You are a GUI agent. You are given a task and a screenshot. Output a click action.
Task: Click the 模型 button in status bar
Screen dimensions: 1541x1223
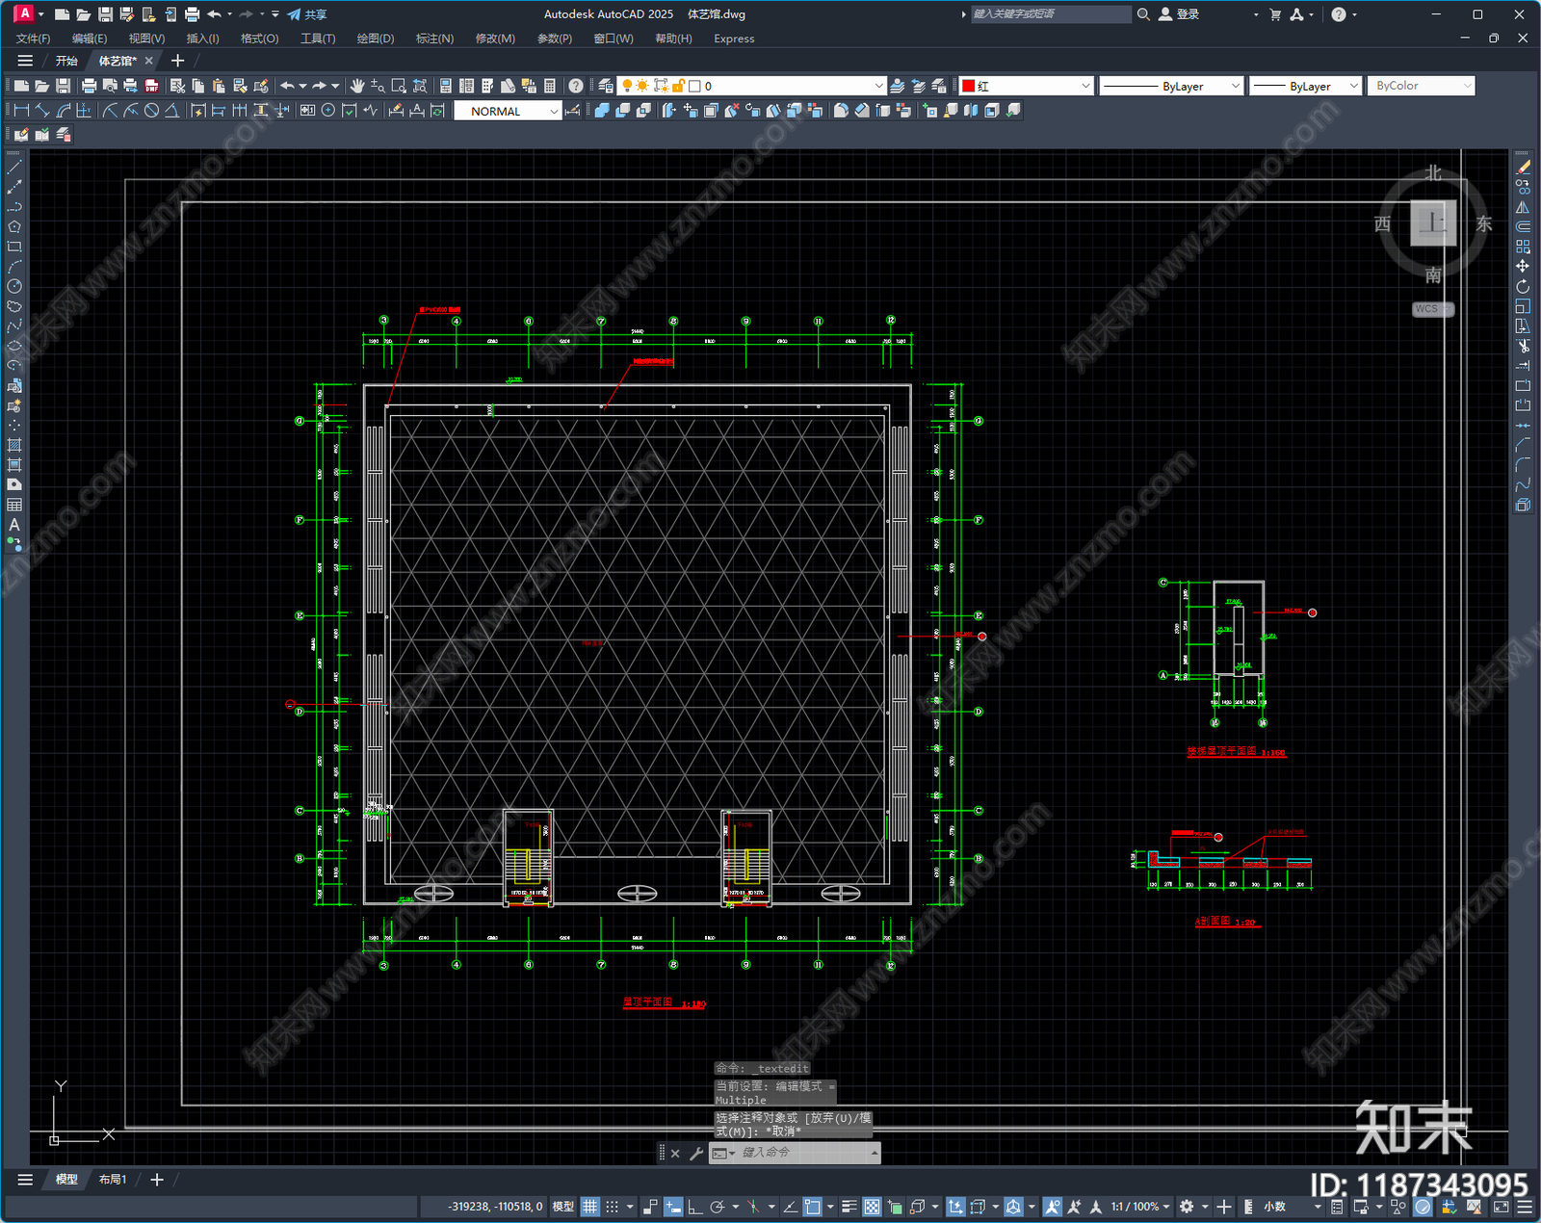coord(563,1207)
